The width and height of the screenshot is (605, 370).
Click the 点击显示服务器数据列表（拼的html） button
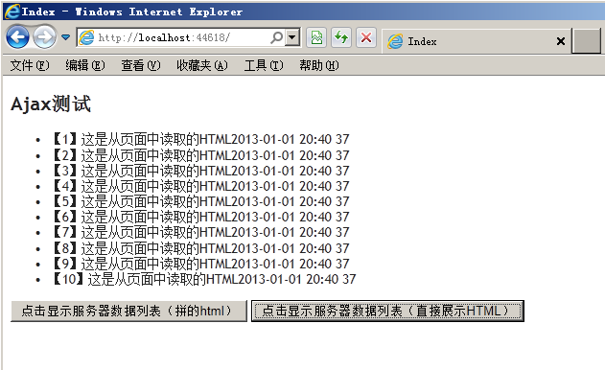tap(128, 311)
